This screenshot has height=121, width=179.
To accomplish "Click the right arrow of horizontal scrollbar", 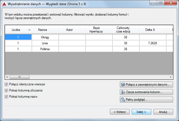I will [171, 77].
